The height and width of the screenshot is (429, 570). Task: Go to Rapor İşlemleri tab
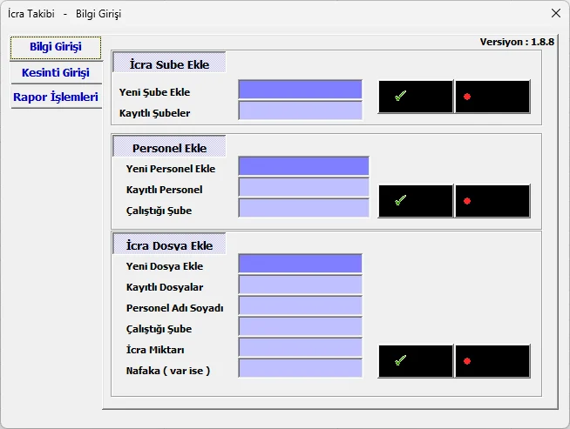[56, 97]
